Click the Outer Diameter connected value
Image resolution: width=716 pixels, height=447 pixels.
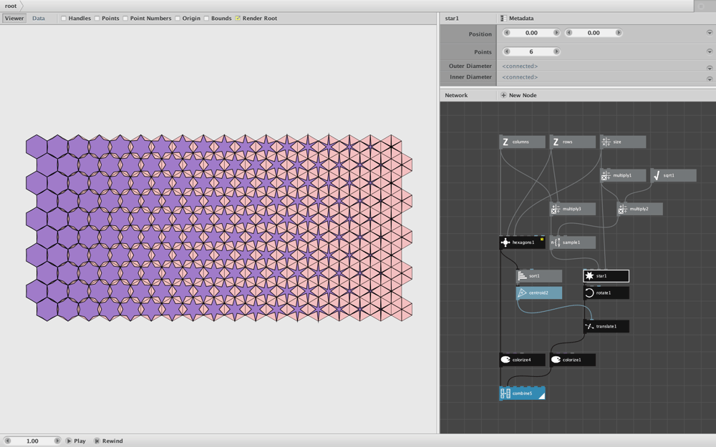click(520, 66)
